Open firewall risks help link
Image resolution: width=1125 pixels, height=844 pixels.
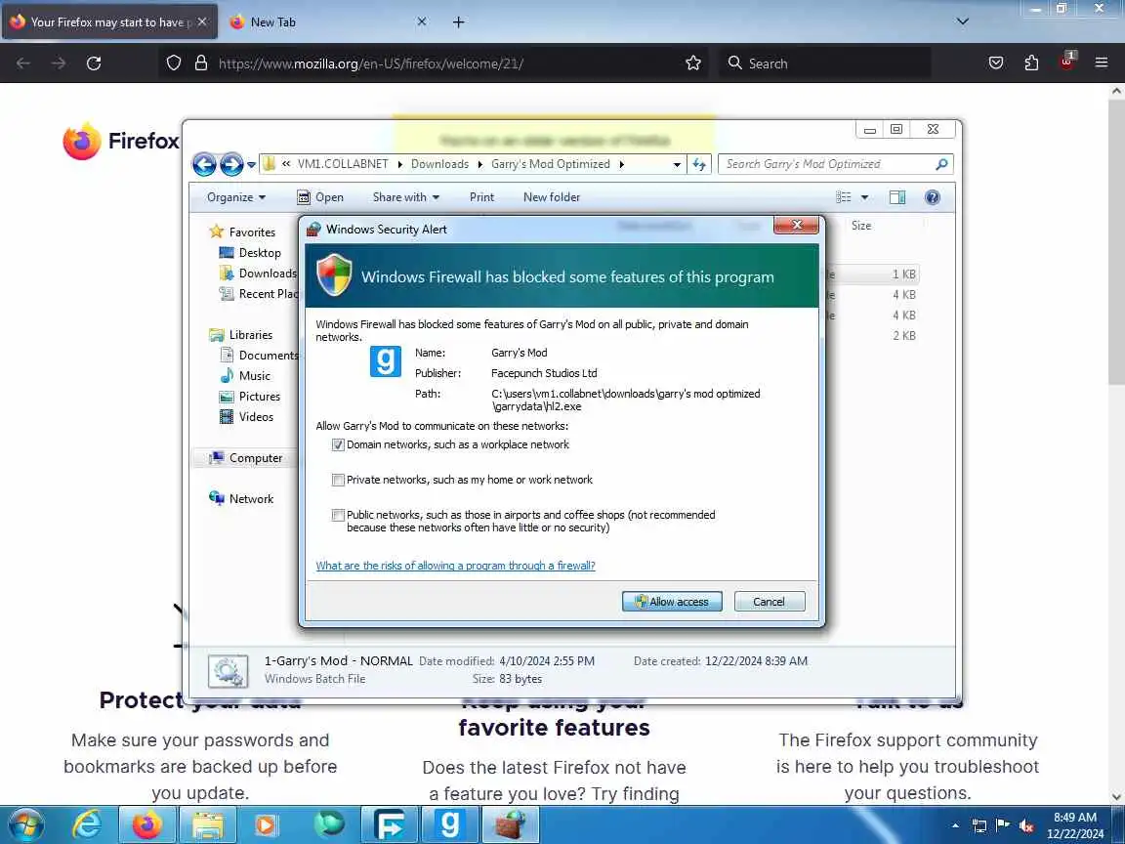(456, 566)
